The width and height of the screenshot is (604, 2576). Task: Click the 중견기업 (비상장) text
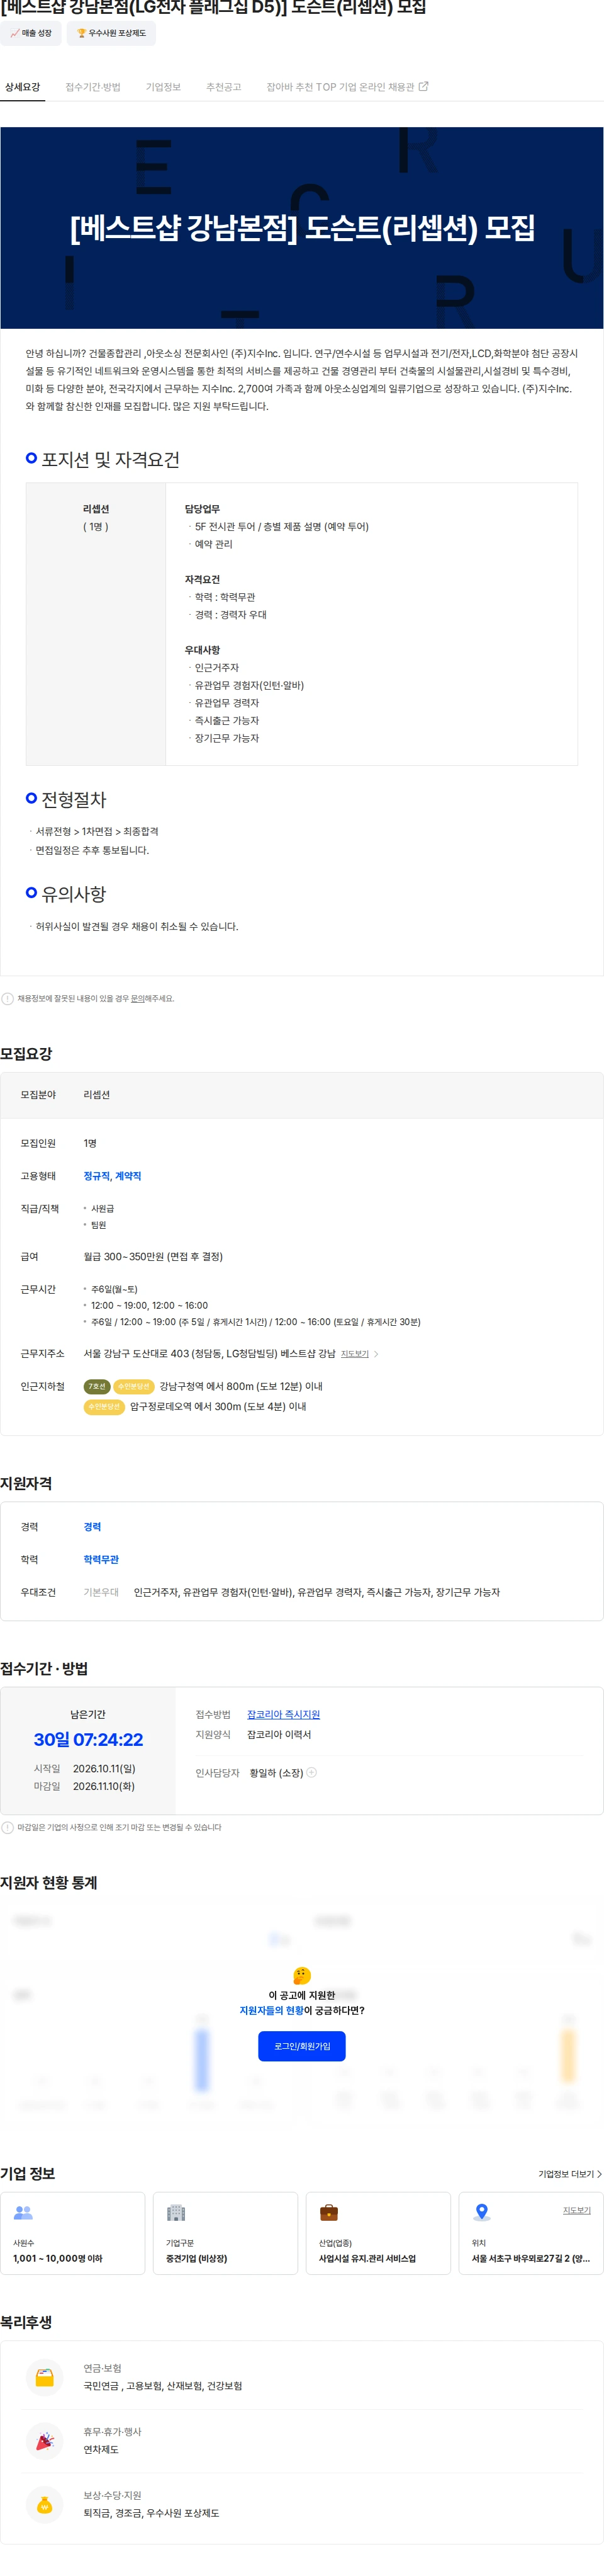[197, 2258]
